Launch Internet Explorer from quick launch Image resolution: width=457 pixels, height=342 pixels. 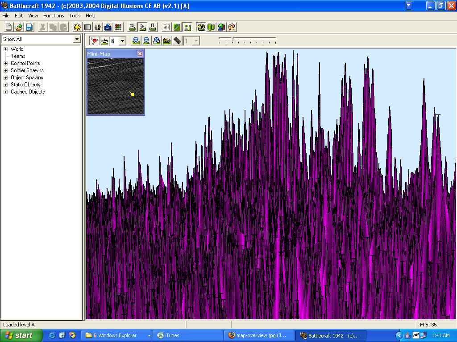pyautogui.click(x=52, y=335)
